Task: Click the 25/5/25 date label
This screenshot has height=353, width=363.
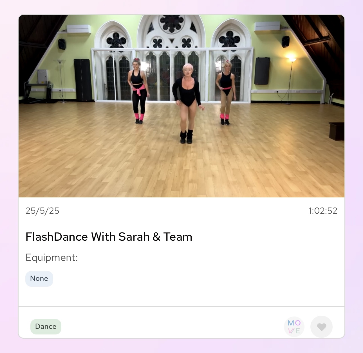Action: tap(42, 211)
